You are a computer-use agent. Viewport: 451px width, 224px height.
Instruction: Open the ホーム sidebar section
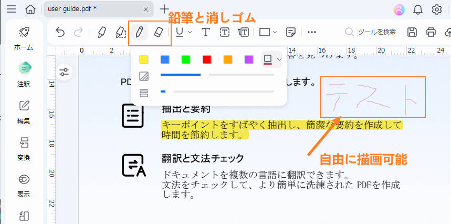tap(24, 39)
